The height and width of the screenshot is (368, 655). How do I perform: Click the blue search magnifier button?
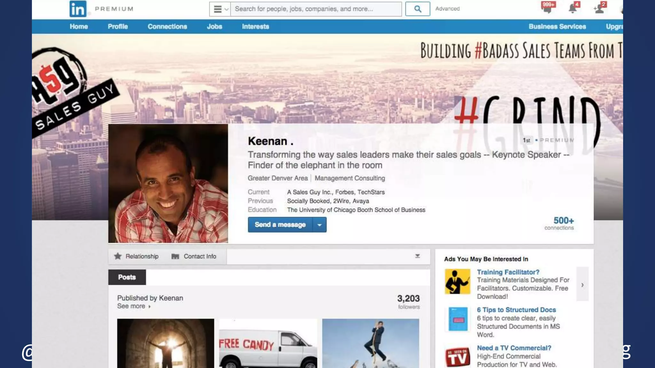click(x=417, y=9)
